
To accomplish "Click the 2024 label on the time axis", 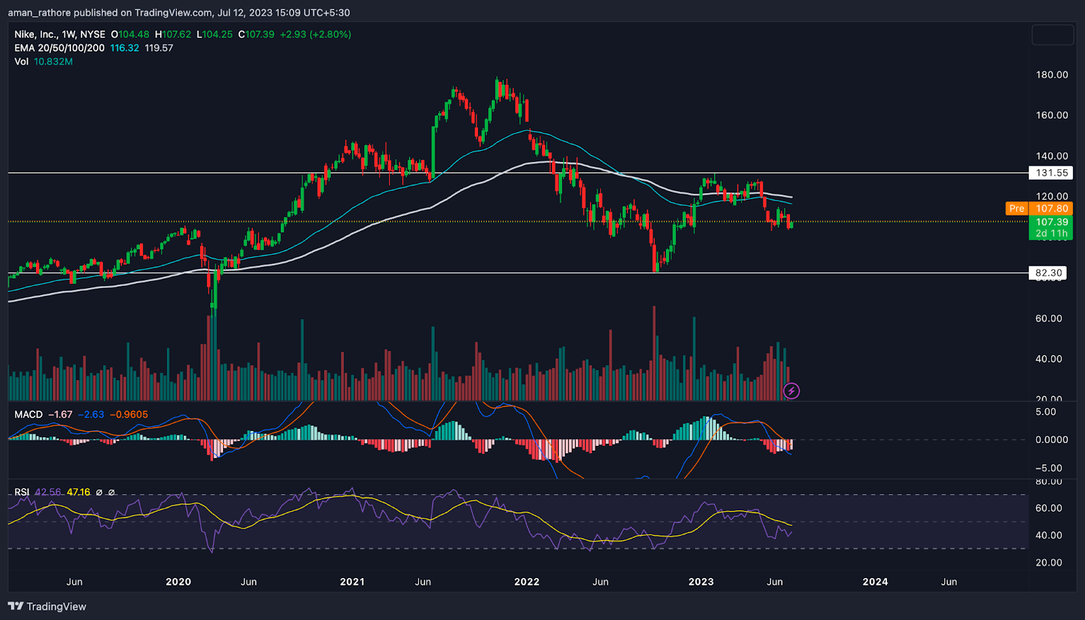I will (875, 582).
